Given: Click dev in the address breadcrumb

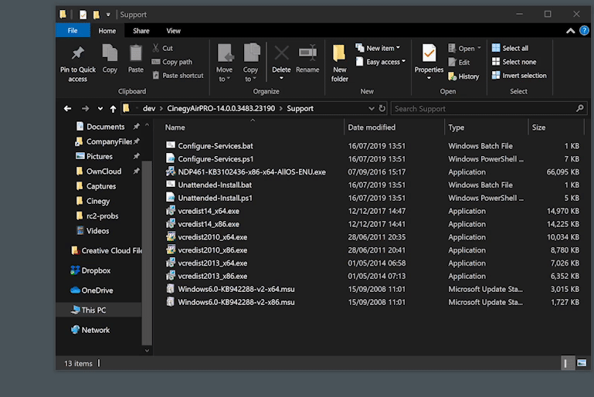Looking at the screenshot, I should 149,108.
